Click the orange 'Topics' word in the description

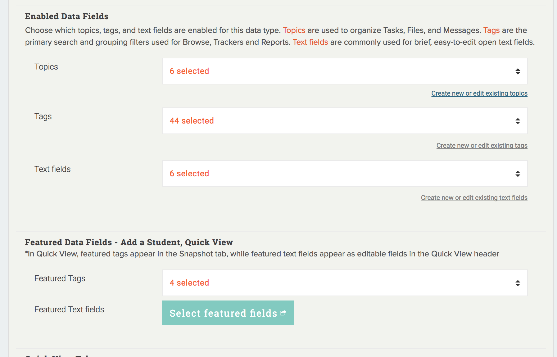294,30
